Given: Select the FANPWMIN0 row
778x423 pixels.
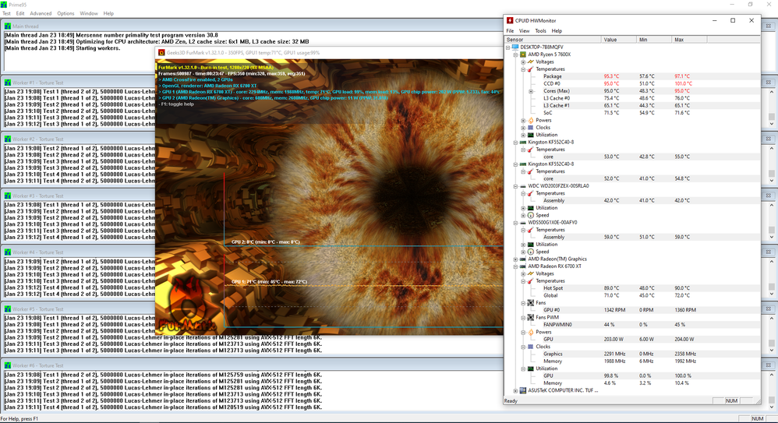Looking at the screenshot, I should (x=631, y=325).
